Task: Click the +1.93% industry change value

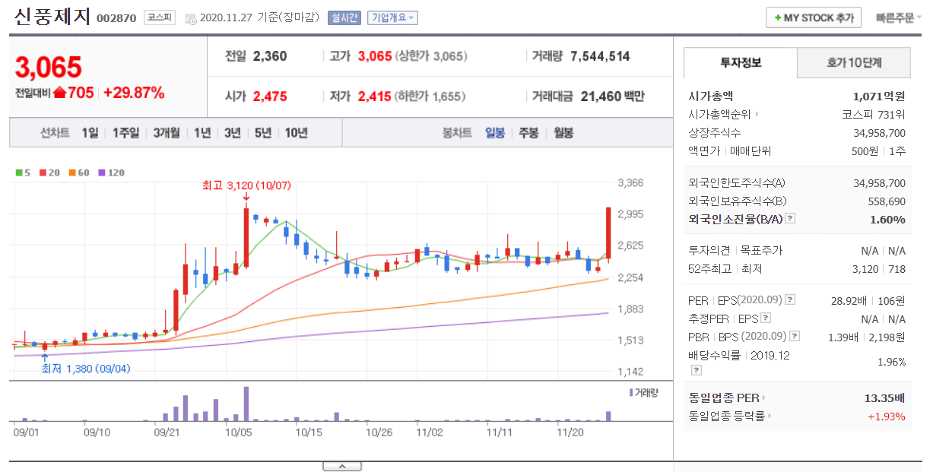Action: pyautogui.click(x=887, y=416)
